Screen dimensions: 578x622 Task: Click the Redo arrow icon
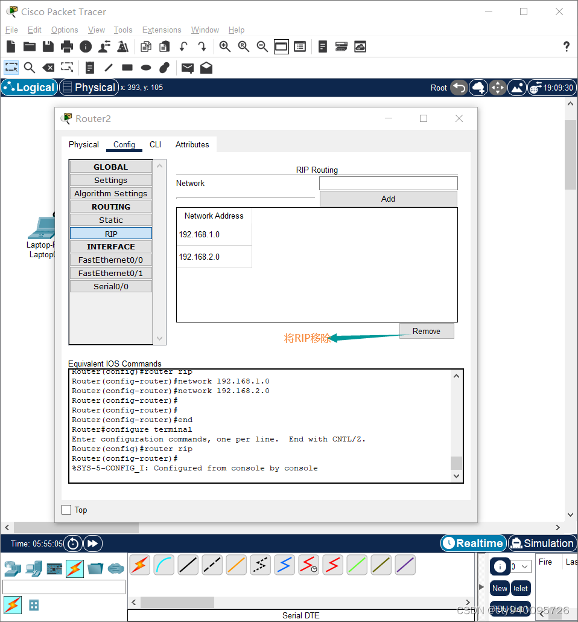coord(202,47)
